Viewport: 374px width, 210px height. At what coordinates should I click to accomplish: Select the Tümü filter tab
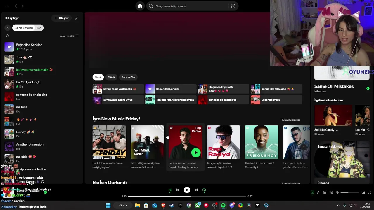98,77
